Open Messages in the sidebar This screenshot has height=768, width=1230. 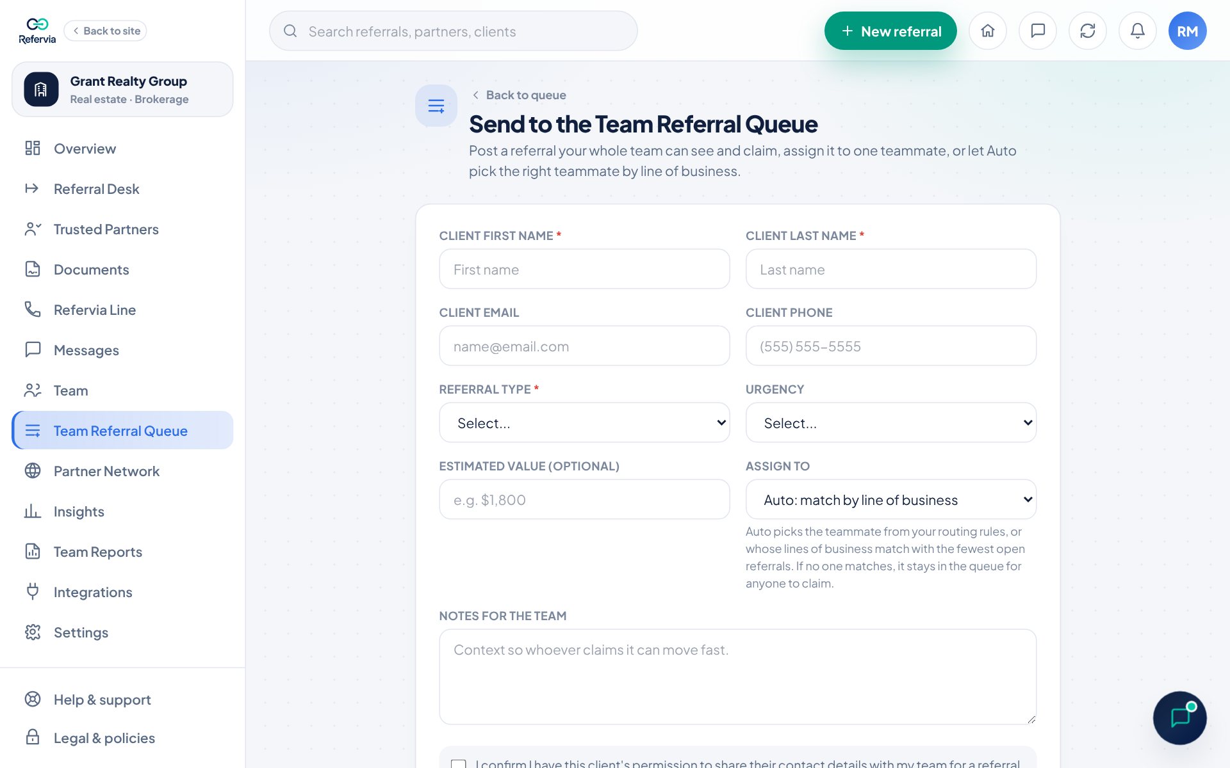(x=122, y=350)
